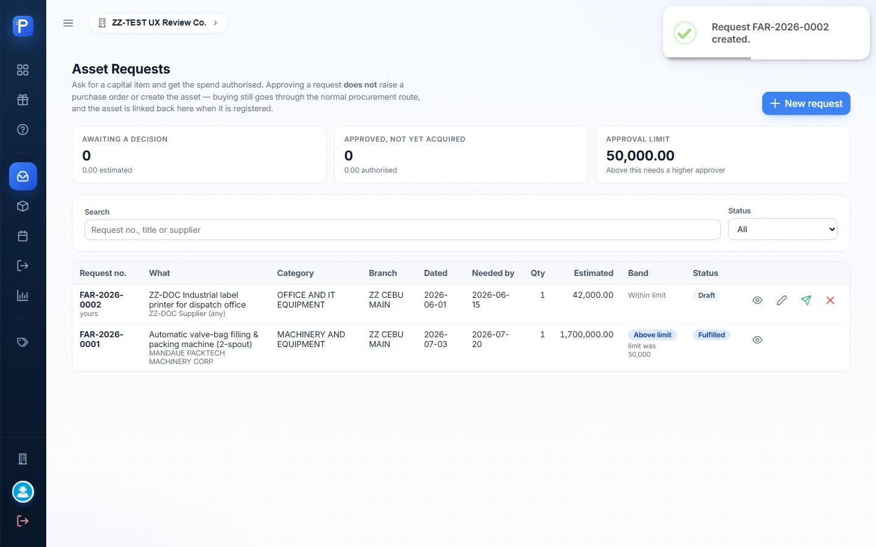Image resolution: width=876 pixels, height=547 pixels.
Task: Open the dashboard grid icon in sidebar
Action: (23, 70)
